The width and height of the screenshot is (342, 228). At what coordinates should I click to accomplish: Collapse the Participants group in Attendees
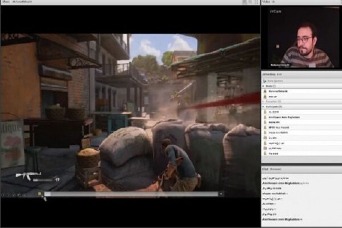click(x=263, y=107)
